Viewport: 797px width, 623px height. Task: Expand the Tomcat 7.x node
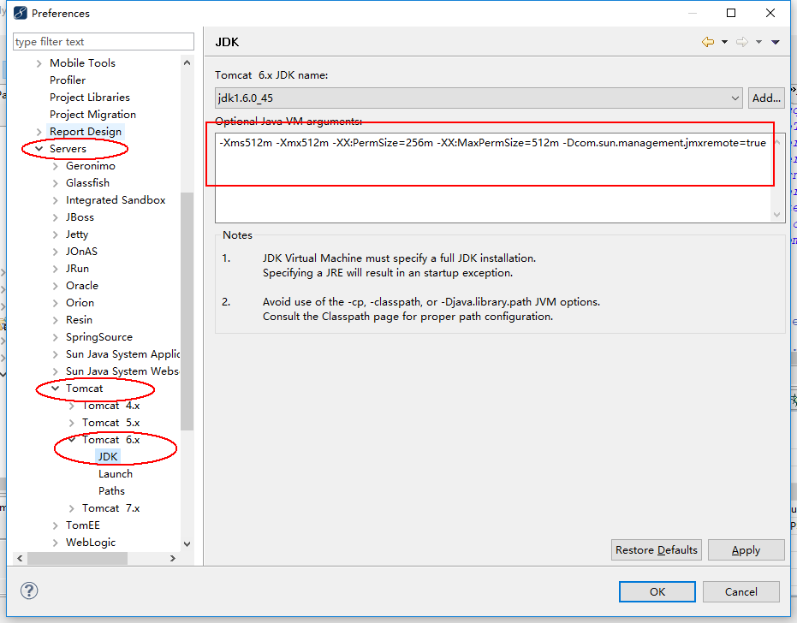click(72, 508)
